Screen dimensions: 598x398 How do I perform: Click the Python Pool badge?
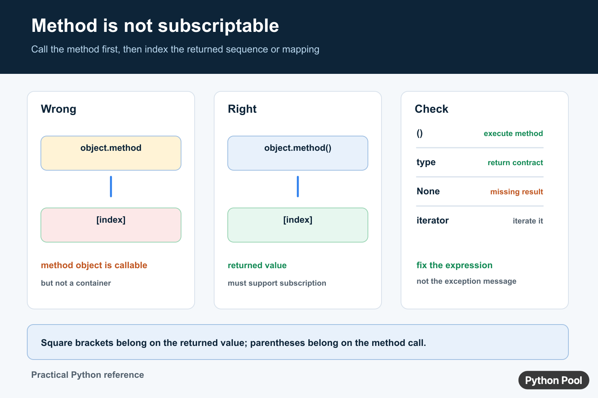(x=554, y=380)
